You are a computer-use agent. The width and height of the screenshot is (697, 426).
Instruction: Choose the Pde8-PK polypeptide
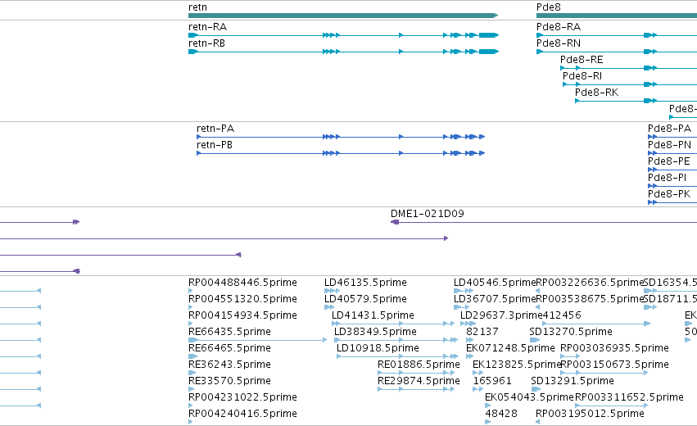[669, 194]
